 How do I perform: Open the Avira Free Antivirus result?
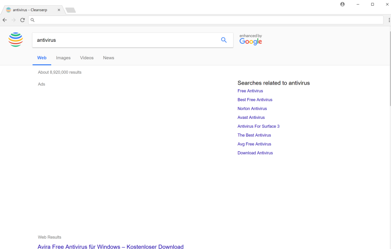[x=110, y=247]
